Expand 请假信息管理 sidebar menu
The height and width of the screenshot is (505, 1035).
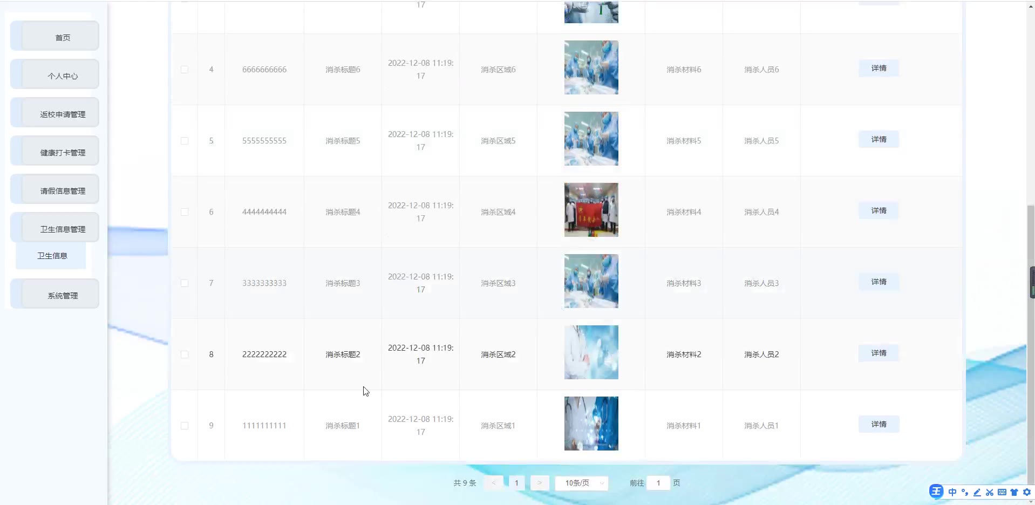55,189
